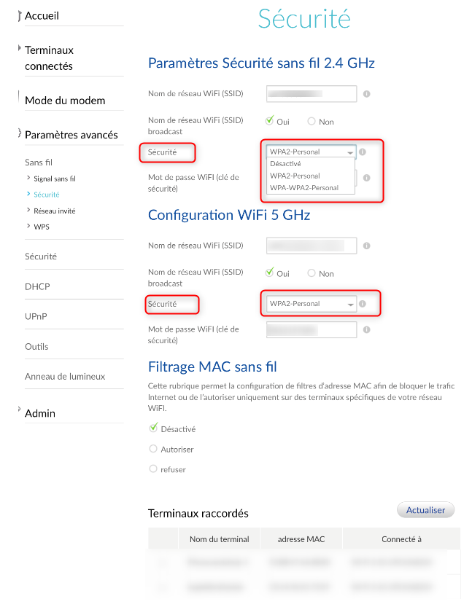
Task: Click info icon beside 5 GHz WiFi password
Action: tap(366, 329)
